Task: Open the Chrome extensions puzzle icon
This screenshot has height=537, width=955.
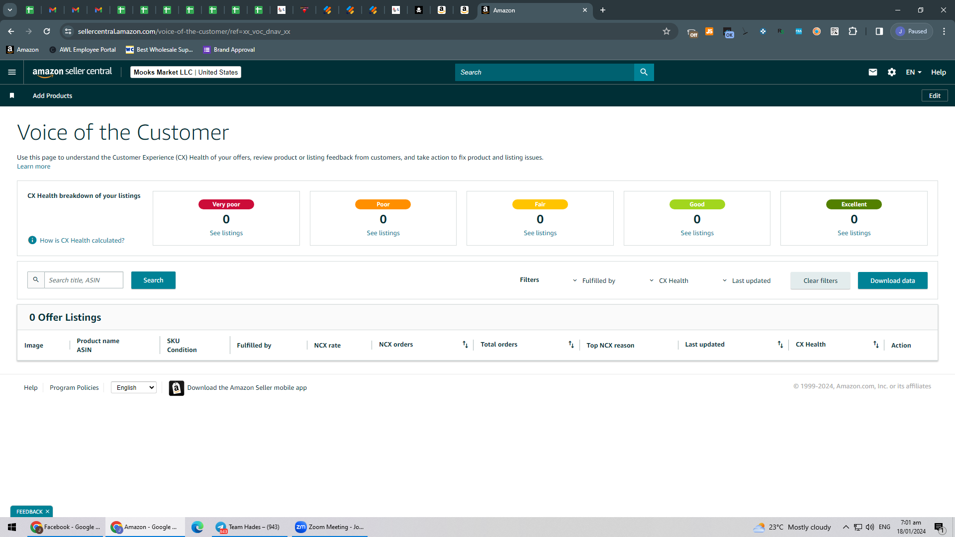Action: 853,31
